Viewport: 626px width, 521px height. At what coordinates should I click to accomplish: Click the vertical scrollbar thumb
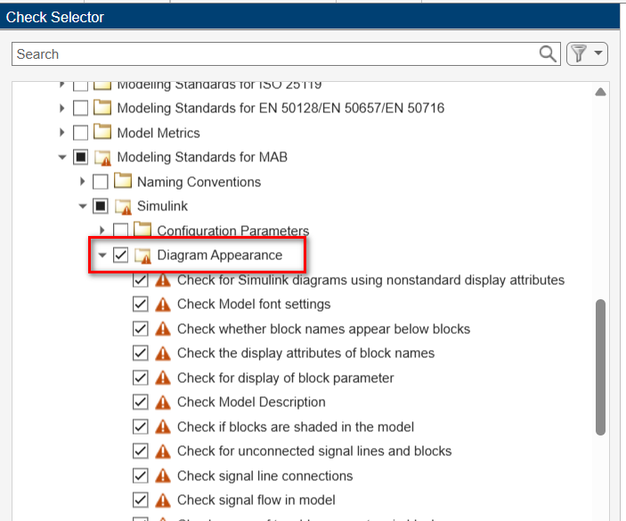pos(600,367)
